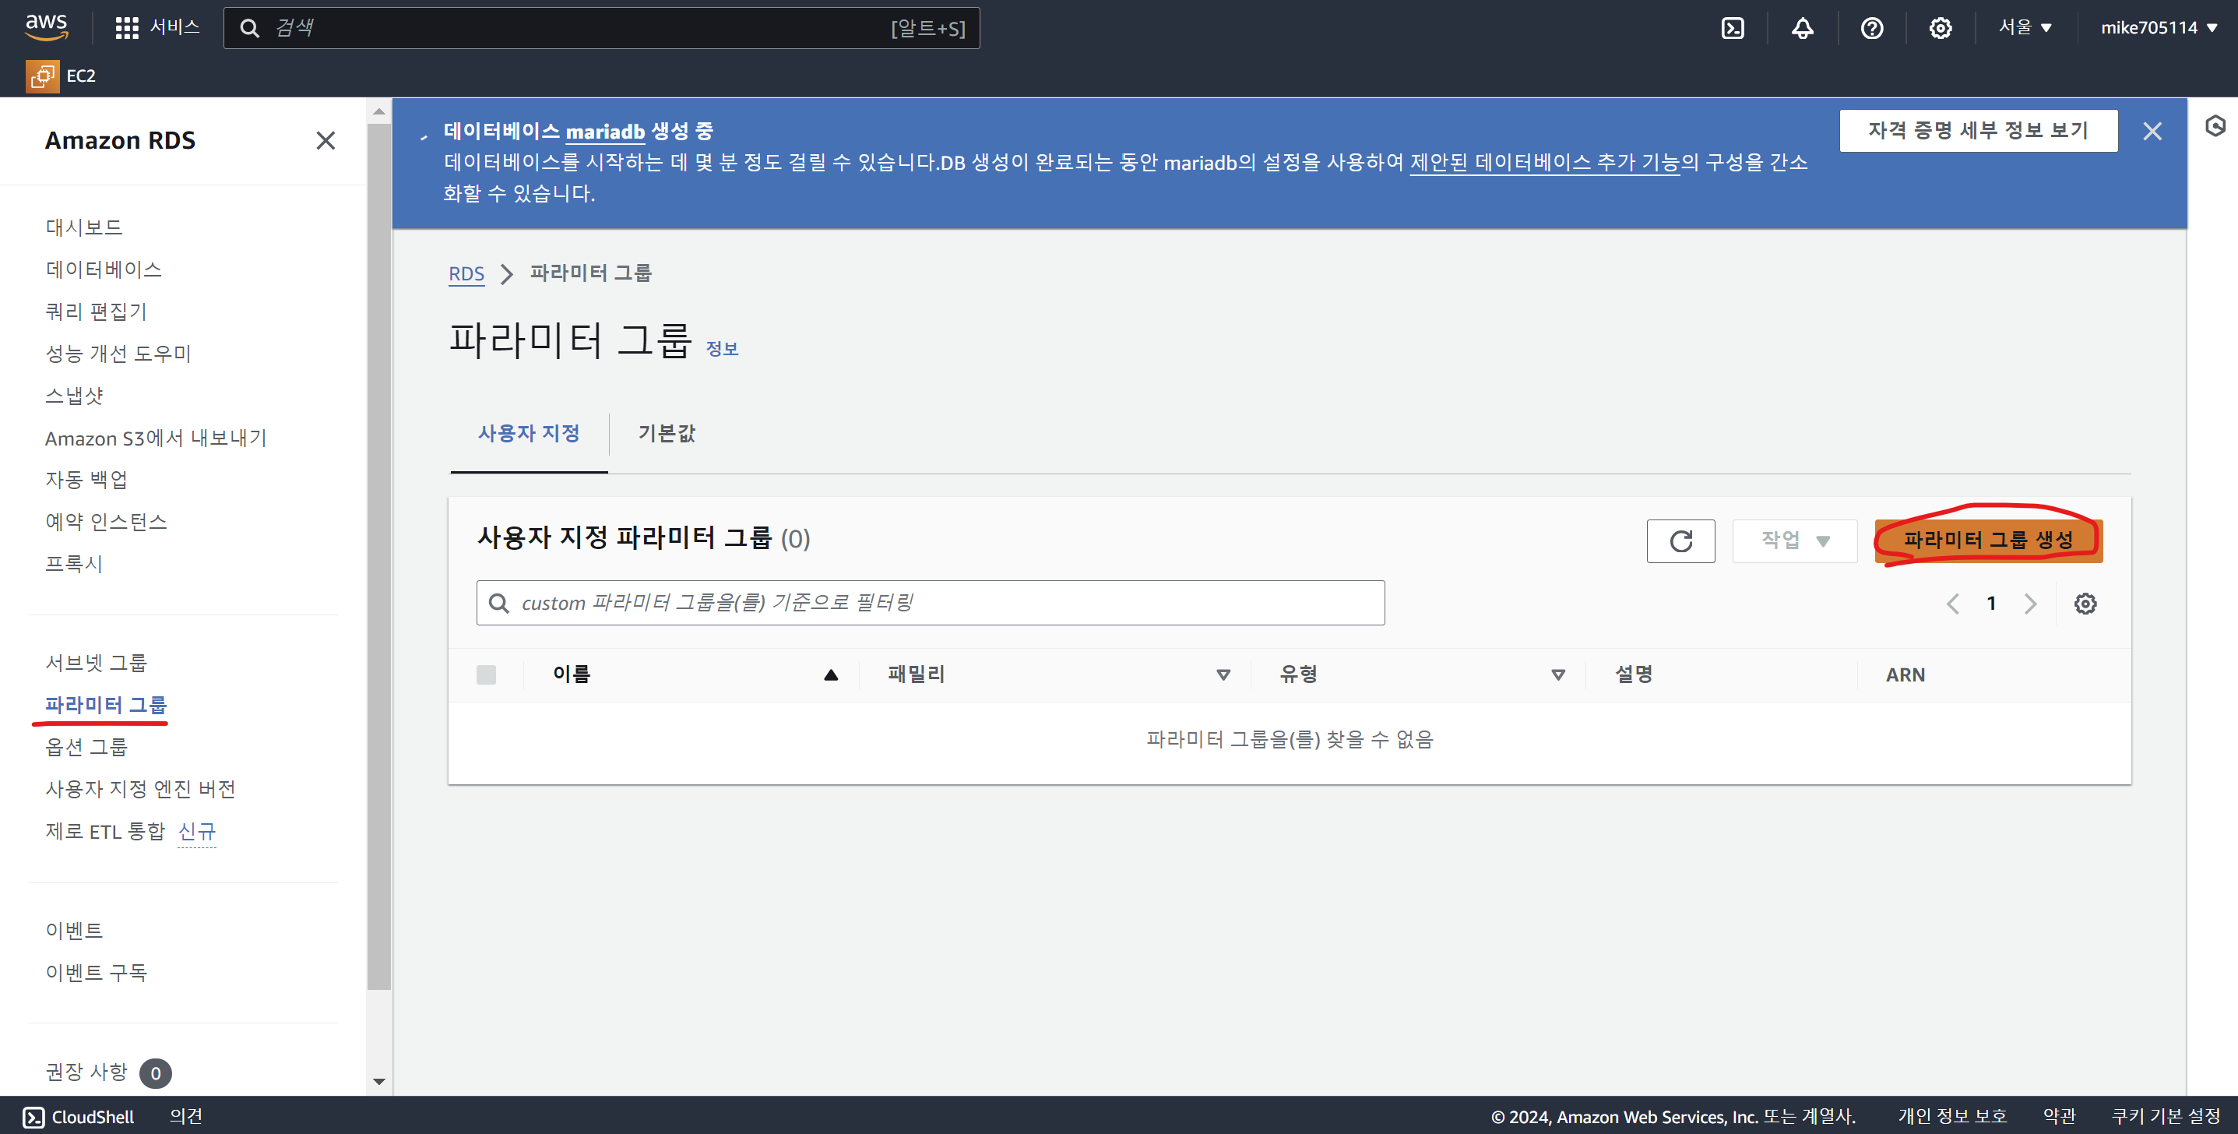Click the sidebar vertical scrollbar
Viewport: 2238px width, 1134px height.
(x=378, y=556)
